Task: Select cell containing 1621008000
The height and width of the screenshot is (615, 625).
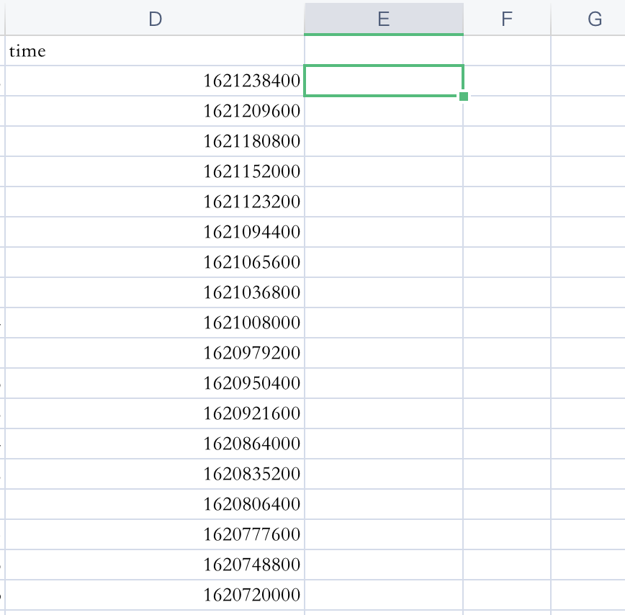Action: click(x=155, y=323)
